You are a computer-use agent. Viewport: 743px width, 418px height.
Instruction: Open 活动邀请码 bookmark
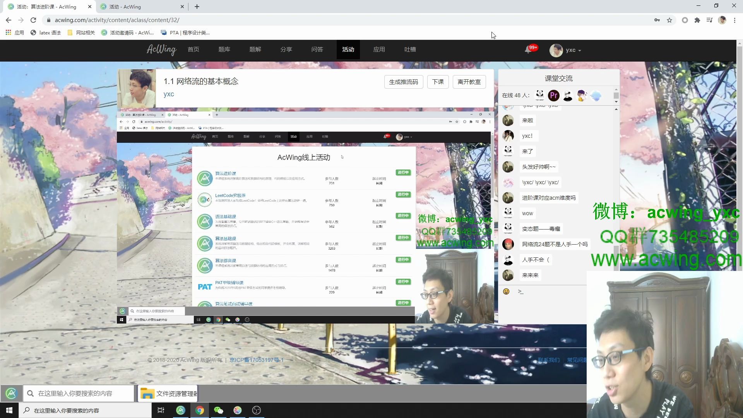[128, 33]
